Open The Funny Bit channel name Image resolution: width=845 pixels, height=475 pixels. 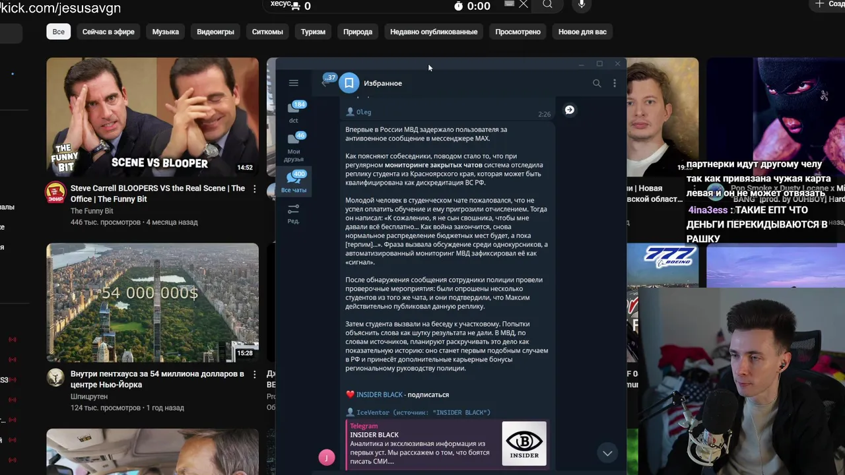tap(92, 211)
